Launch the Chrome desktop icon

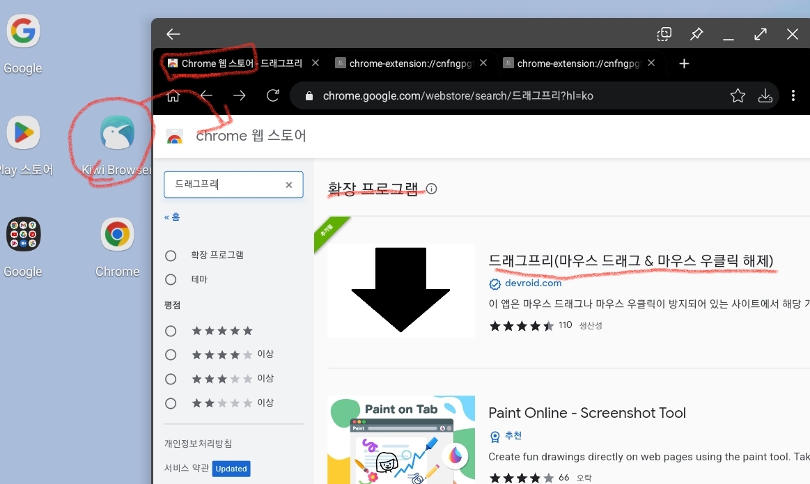pyautogui.click(x=117, y=235)
